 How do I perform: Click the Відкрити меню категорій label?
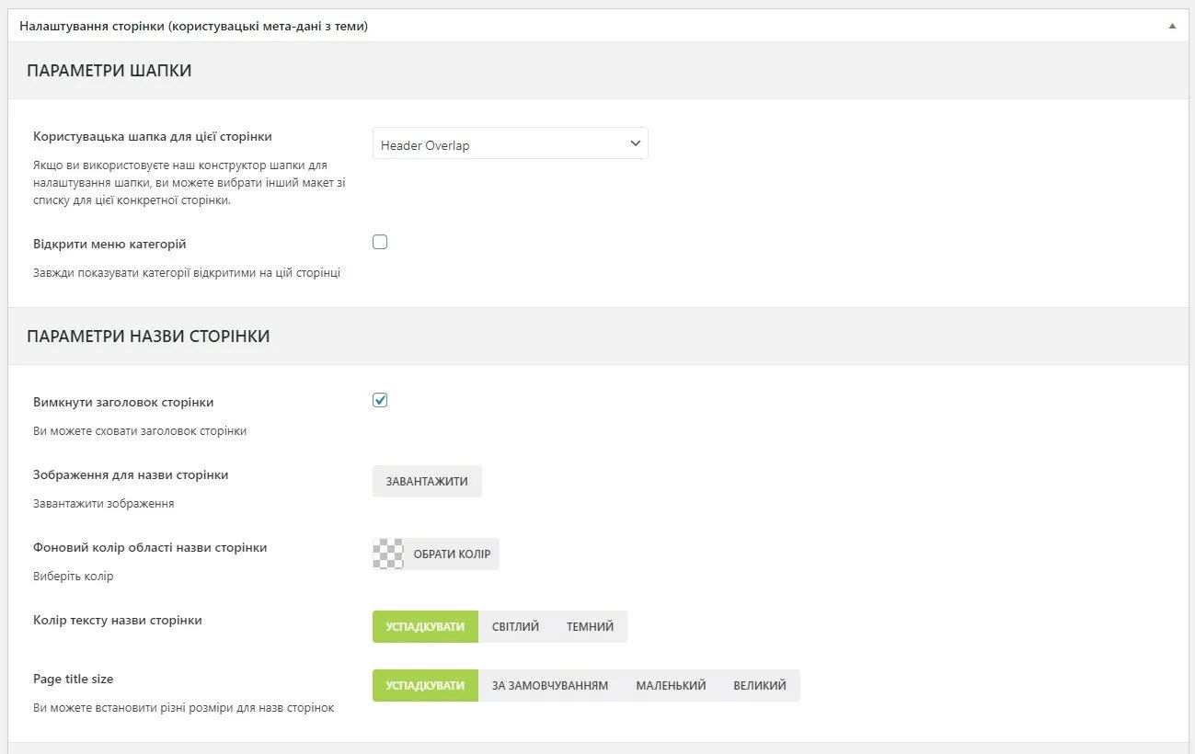point(109,245)
